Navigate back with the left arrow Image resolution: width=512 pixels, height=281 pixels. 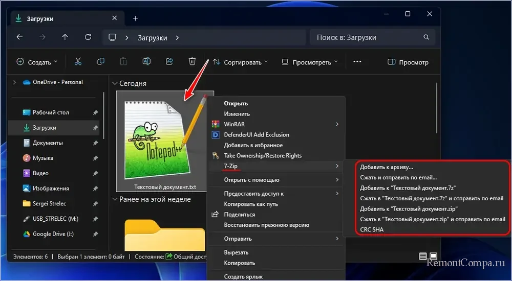tap(19, 37)
